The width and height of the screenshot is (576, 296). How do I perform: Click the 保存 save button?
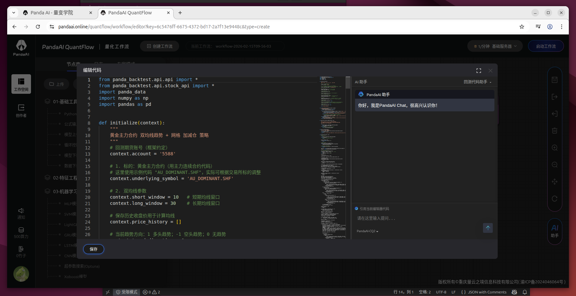pyautogui.click(x=94, y=249)
